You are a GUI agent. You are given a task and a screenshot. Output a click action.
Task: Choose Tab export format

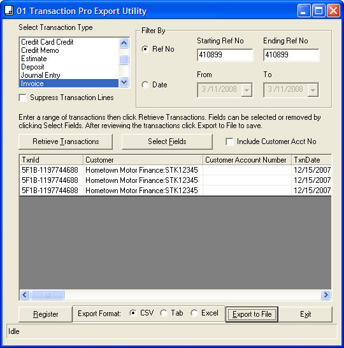(164, 313)
